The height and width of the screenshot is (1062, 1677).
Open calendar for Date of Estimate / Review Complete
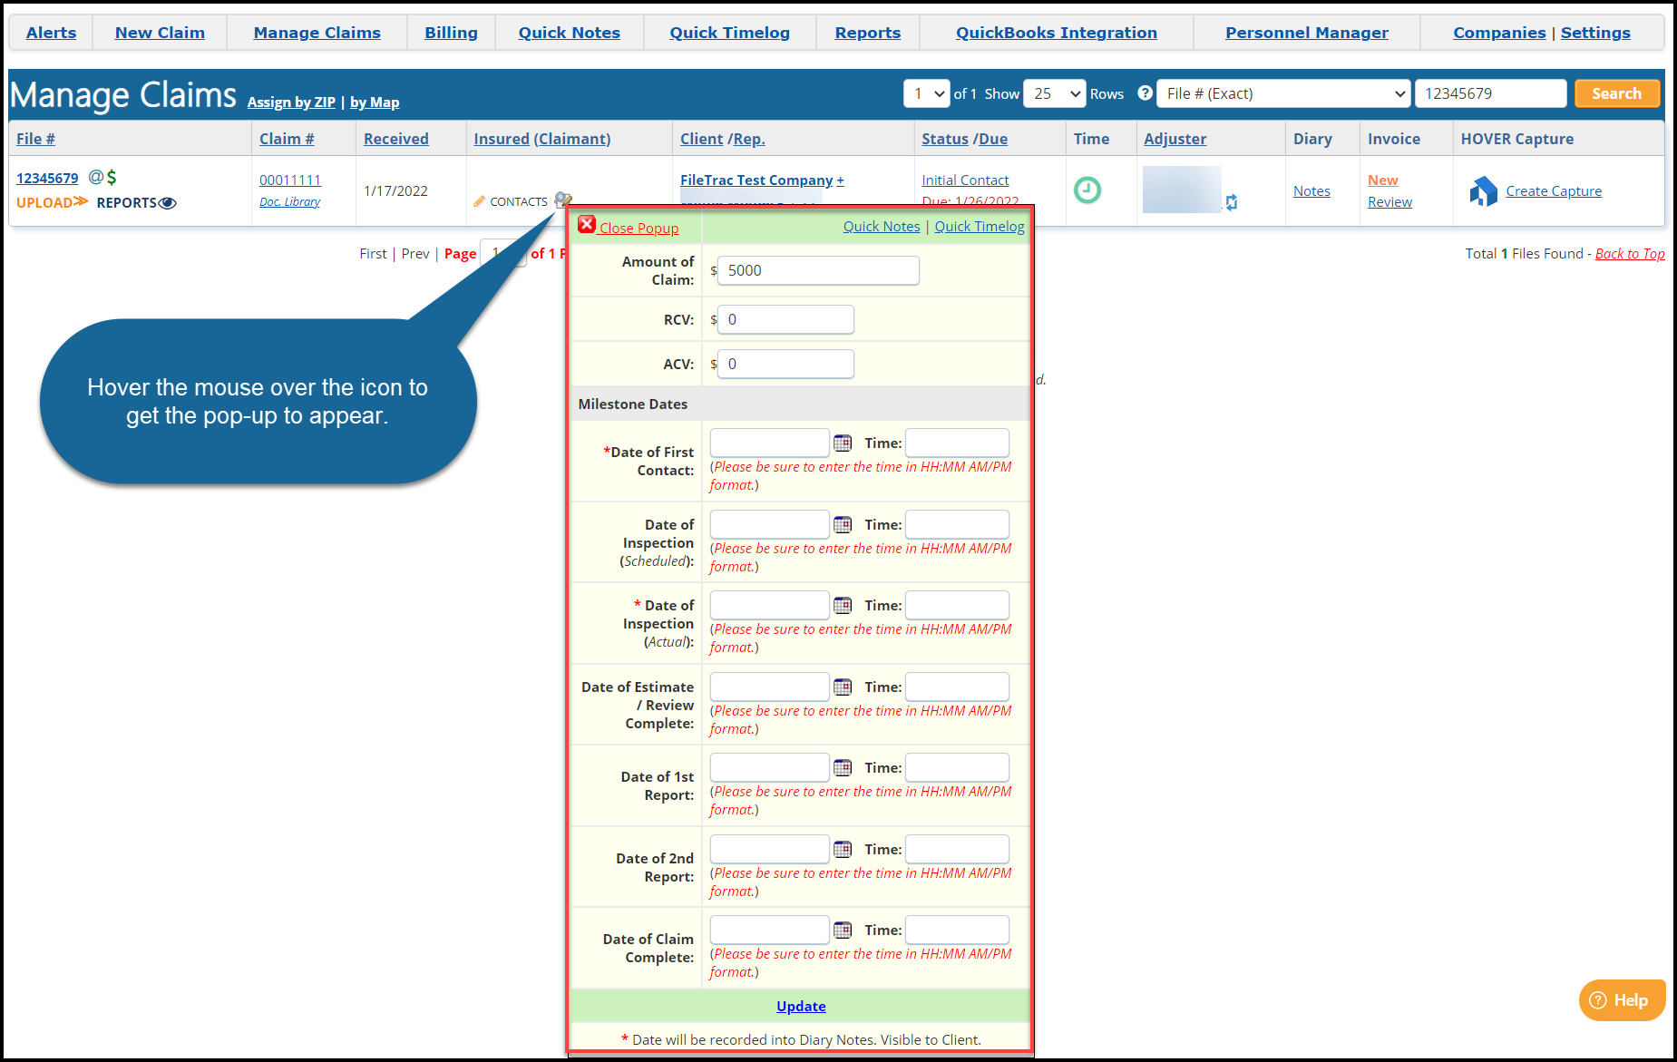pyautogui.click(x=843, y=687)
